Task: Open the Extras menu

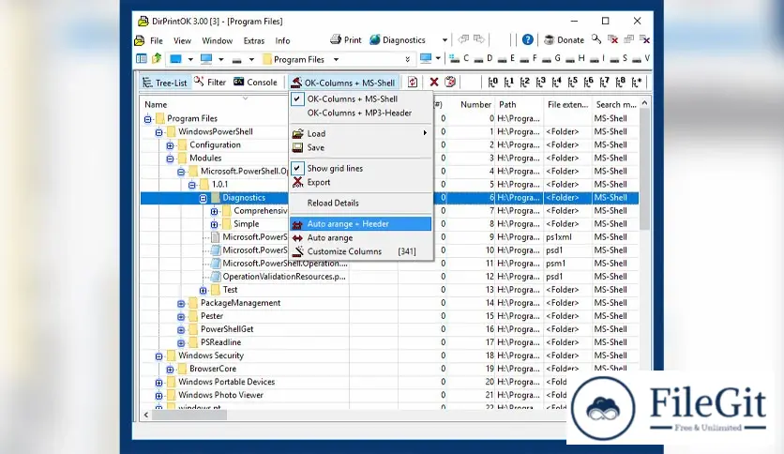Action: tap(254, 41)
